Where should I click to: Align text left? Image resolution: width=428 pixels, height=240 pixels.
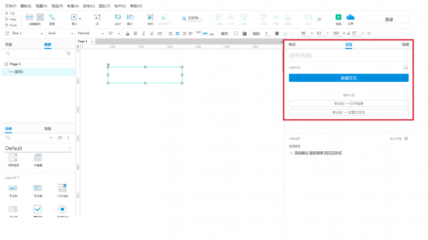tap(171, 33)
